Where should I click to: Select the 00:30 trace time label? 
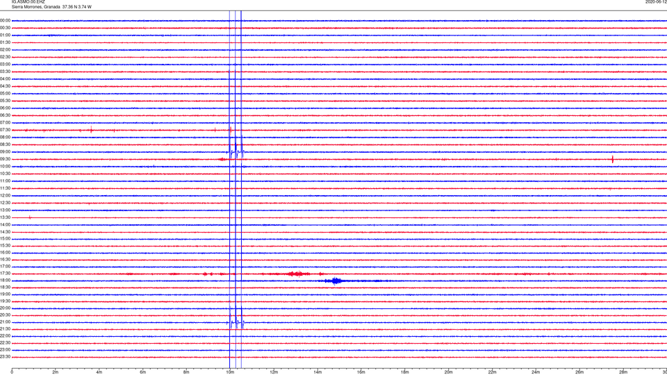pyautogui.click(x=5, y=28)
